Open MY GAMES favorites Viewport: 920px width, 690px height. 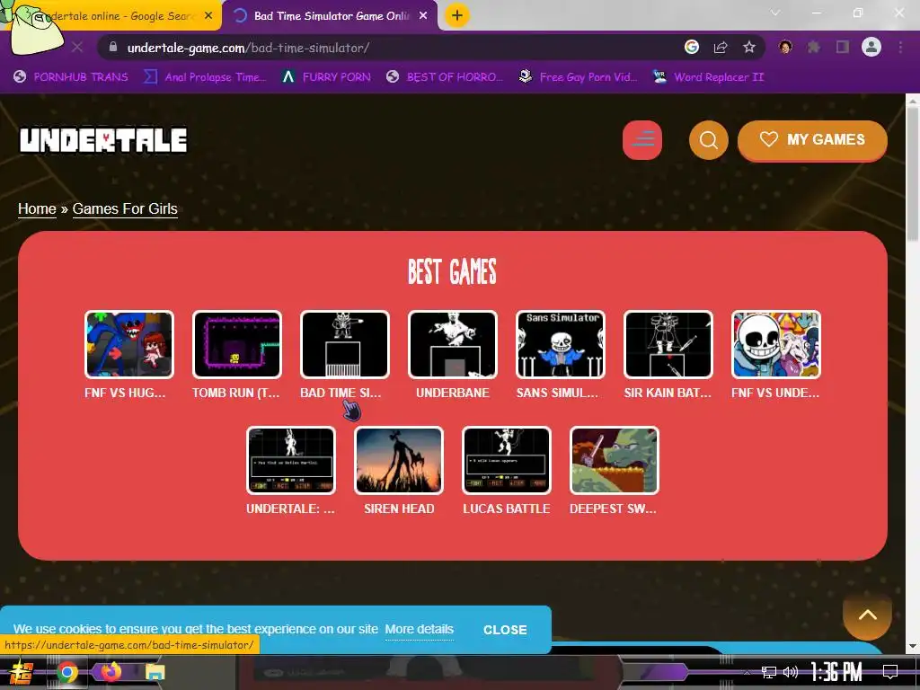(x=812, y=139)
